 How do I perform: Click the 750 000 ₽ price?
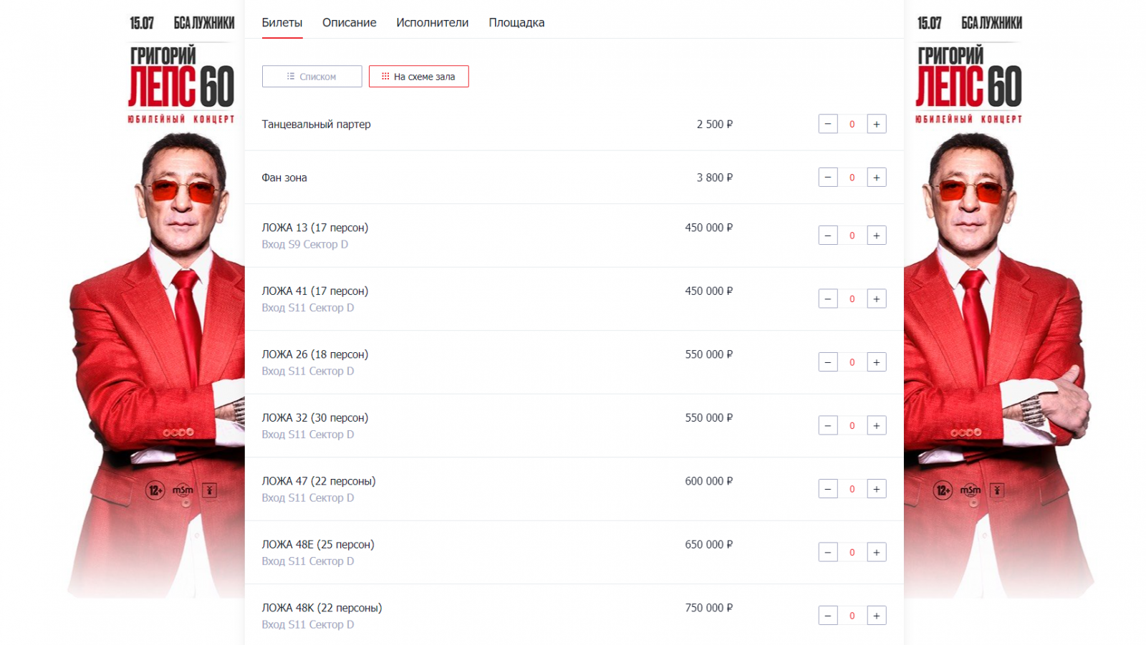[709, 608]
